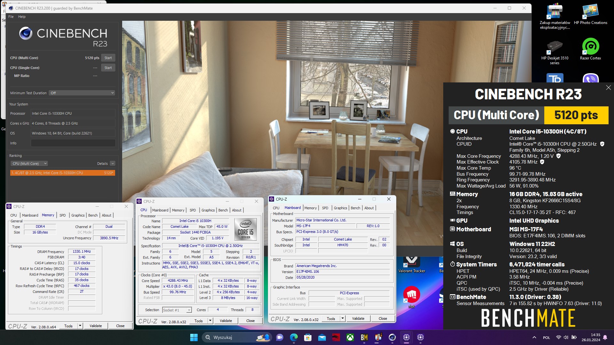Open notification bell in taskbar

[605, 337]
